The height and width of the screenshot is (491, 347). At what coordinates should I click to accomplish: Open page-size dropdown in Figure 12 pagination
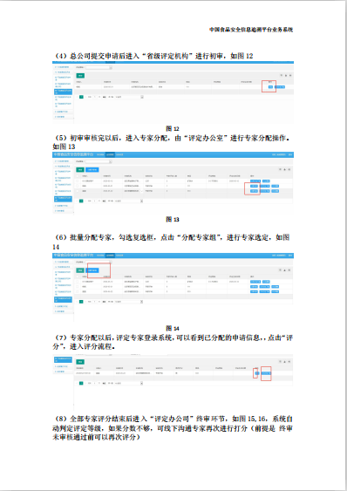pyautogui.click(x=129, y=97)
